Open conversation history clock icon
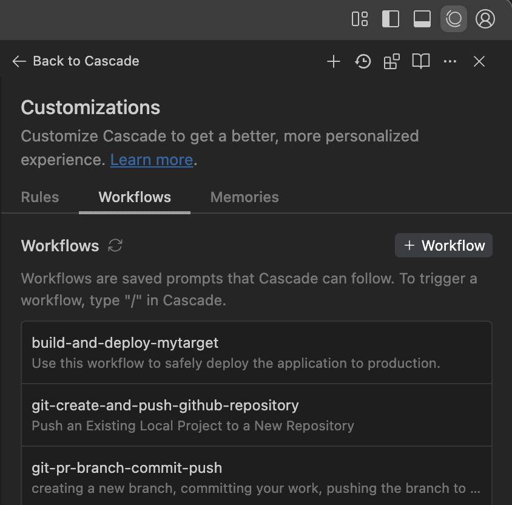512x505 pixels. click(x=363, y=61)
